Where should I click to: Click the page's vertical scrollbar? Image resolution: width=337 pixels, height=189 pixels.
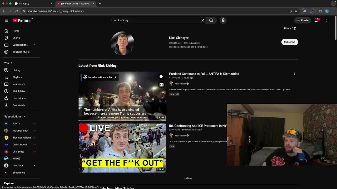pos(335,28)
